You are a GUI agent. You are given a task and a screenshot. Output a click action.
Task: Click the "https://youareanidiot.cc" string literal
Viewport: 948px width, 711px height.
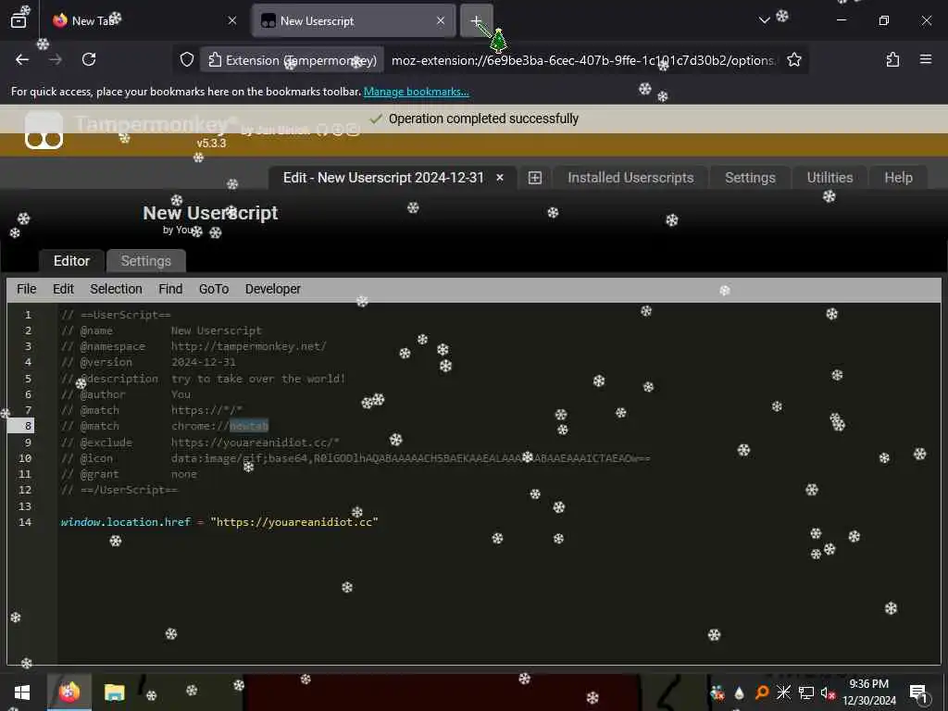pos(294,522)
